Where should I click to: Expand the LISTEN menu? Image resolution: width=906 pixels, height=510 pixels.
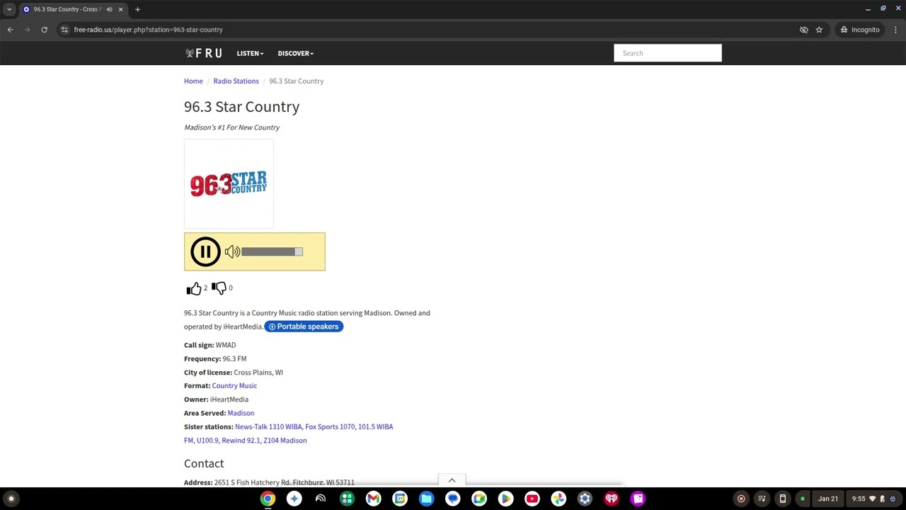[250, 53]
